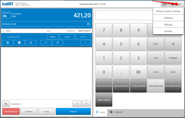Click Usługa jednorazowa
185x118 pixels.
[104, 86]
